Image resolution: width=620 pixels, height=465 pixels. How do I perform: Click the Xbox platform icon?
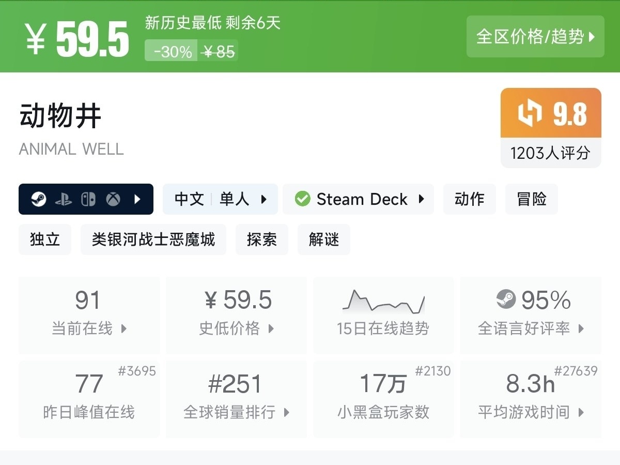tap(113, 199)
